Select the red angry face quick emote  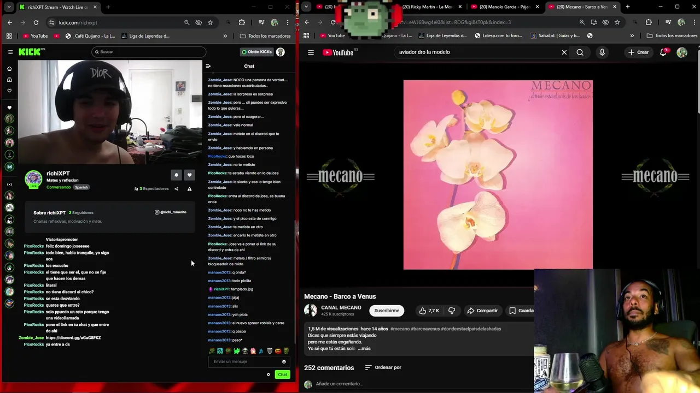[277, 351]
